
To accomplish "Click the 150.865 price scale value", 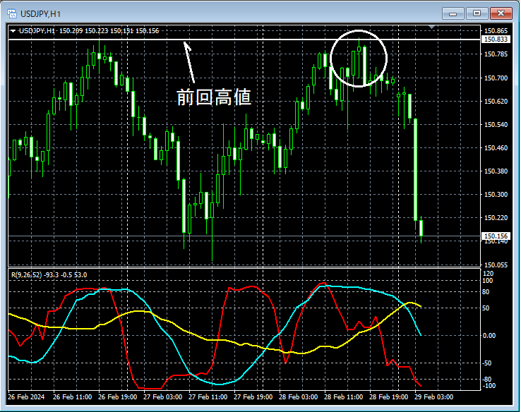I will (x=496, y=31).
